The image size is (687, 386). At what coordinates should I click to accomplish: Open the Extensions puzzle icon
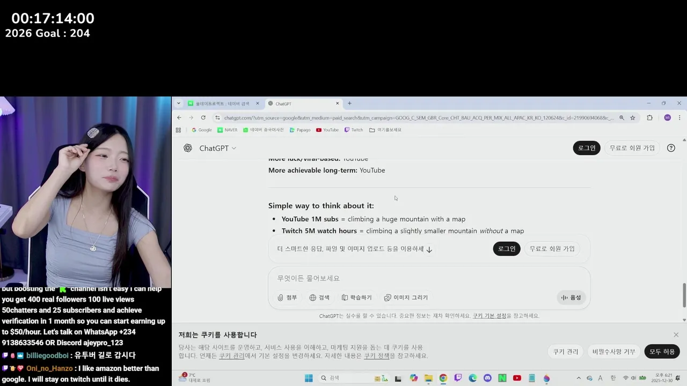(649, 117)
